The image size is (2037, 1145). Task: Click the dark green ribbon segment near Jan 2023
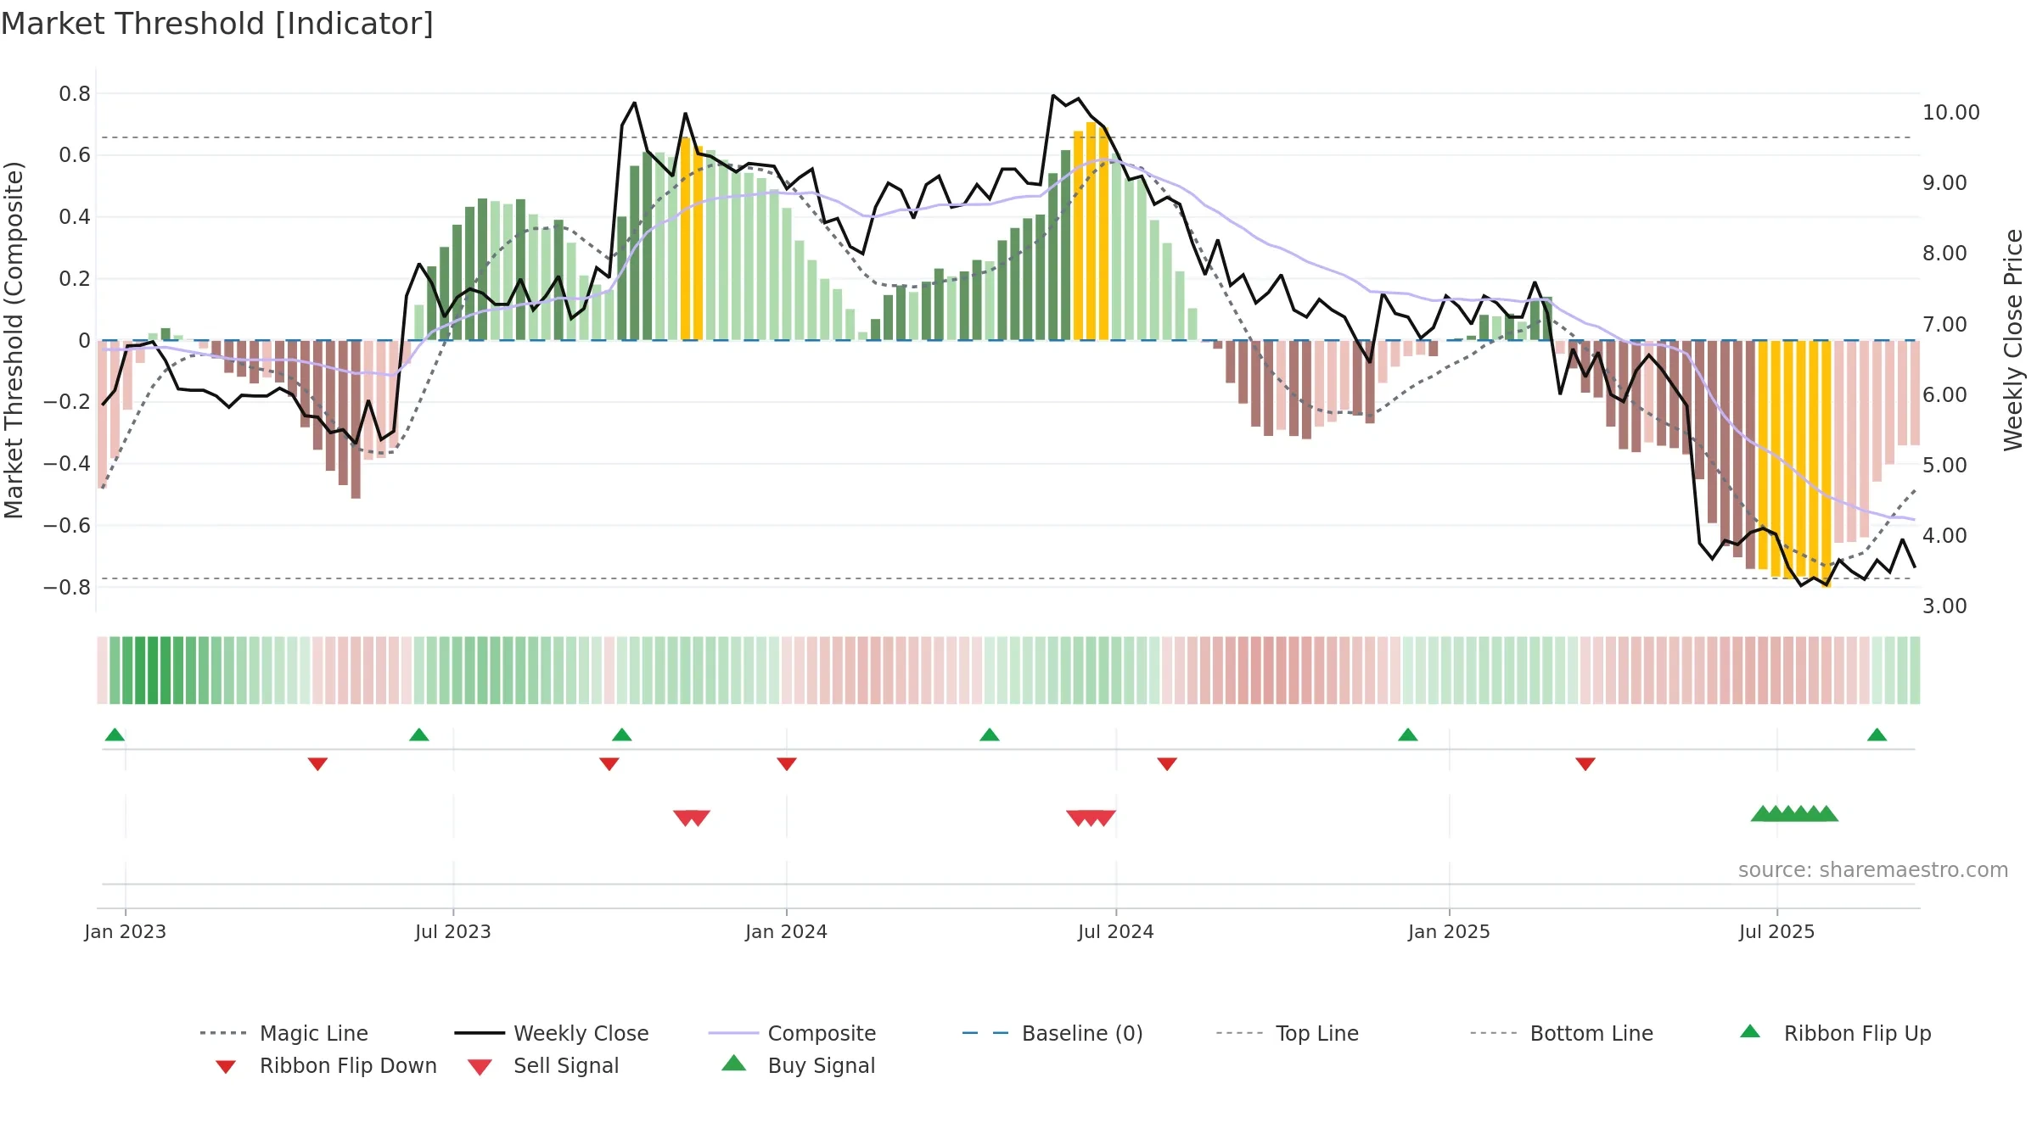tap(153, 670)
